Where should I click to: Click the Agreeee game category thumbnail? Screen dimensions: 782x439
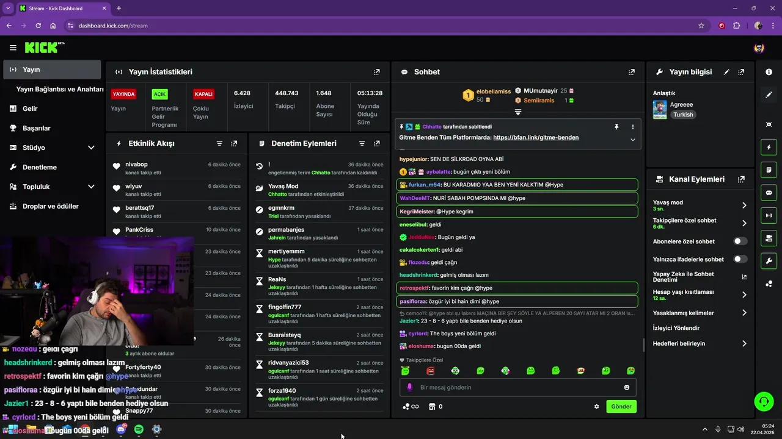(x=660, y=110)
